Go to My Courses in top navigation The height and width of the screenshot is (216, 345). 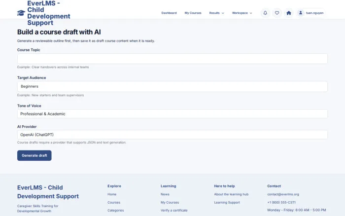[x=193, y=13]
